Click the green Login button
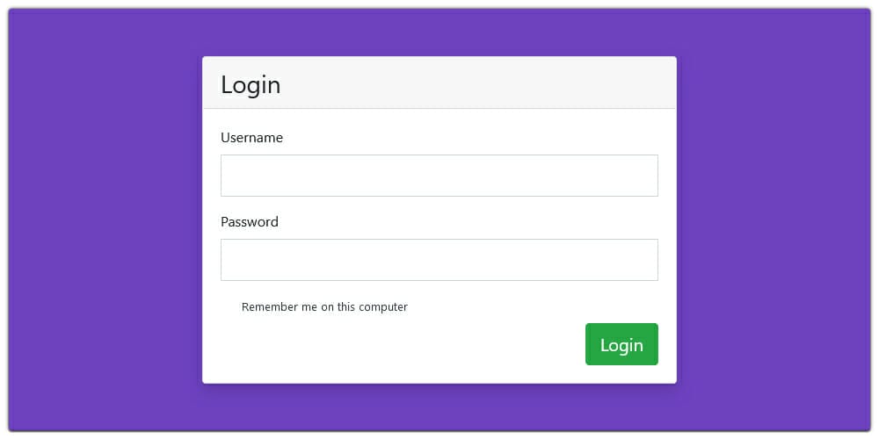This screenshot has width=879, height=439. click(x=621, y=344)
